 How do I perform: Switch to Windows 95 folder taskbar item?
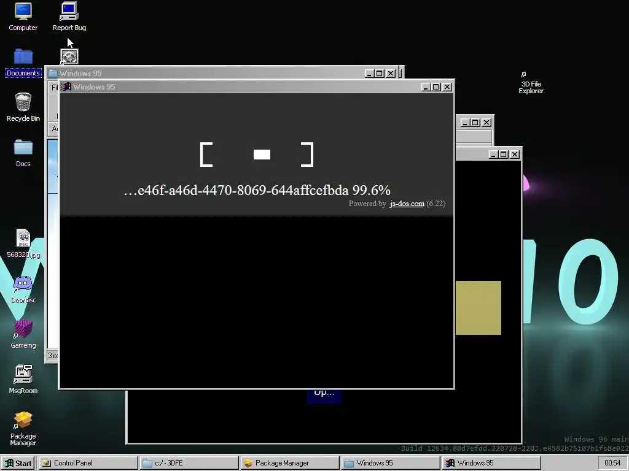(390, 463)
